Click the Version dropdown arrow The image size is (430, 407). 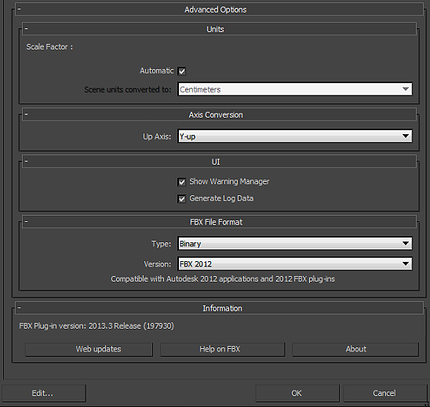406,264
